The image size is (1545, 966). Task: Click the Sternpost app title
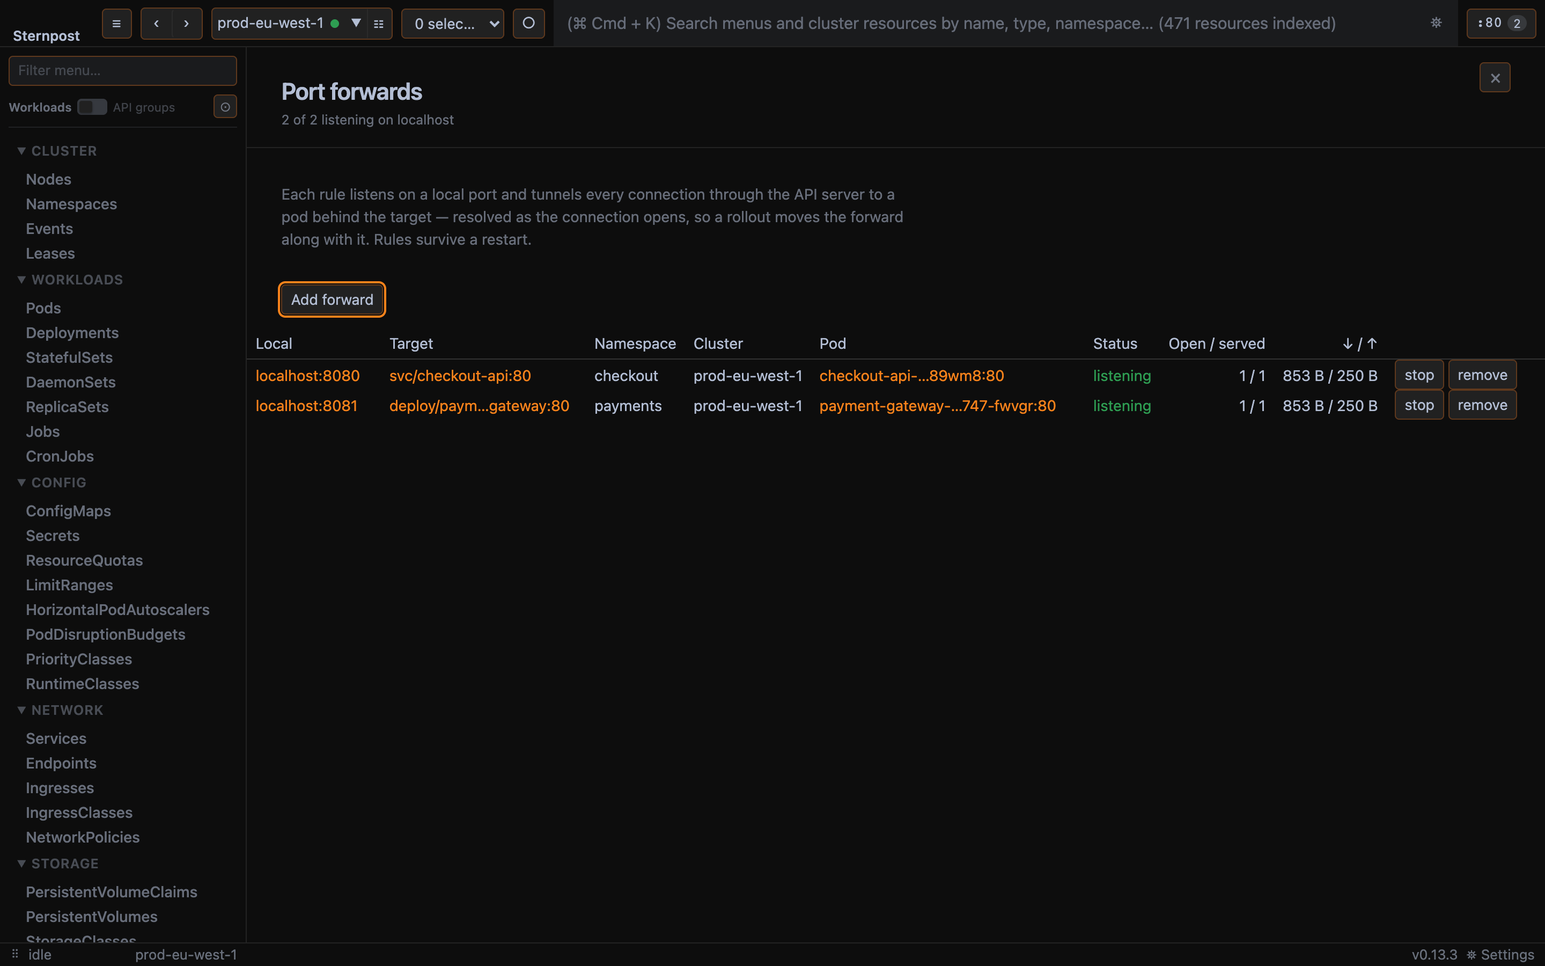coord(46,36)
